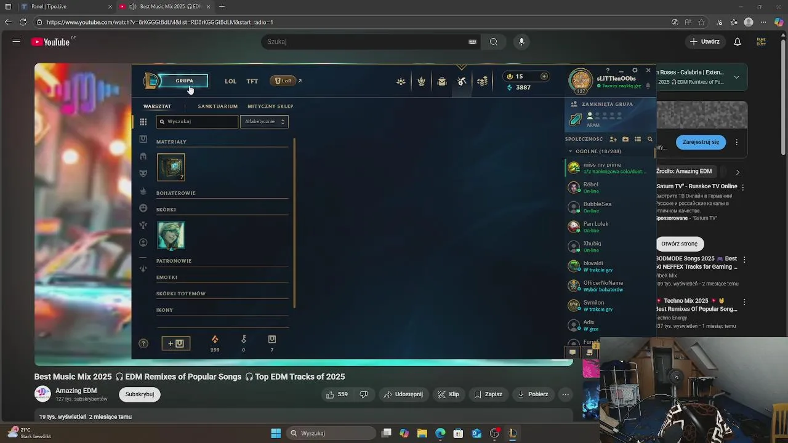Select the chest material thumbnail with 7

click(x=171, y=167)
